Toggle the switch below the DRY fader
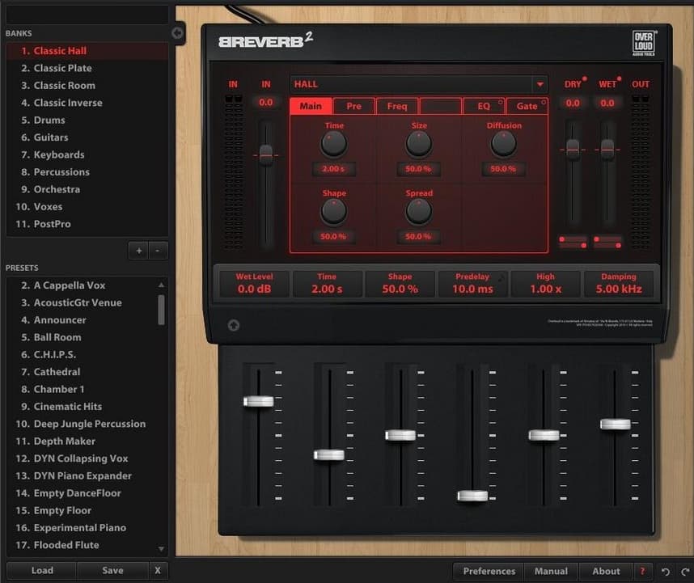This screenshot has height=583, width=694. click(573, 243)
